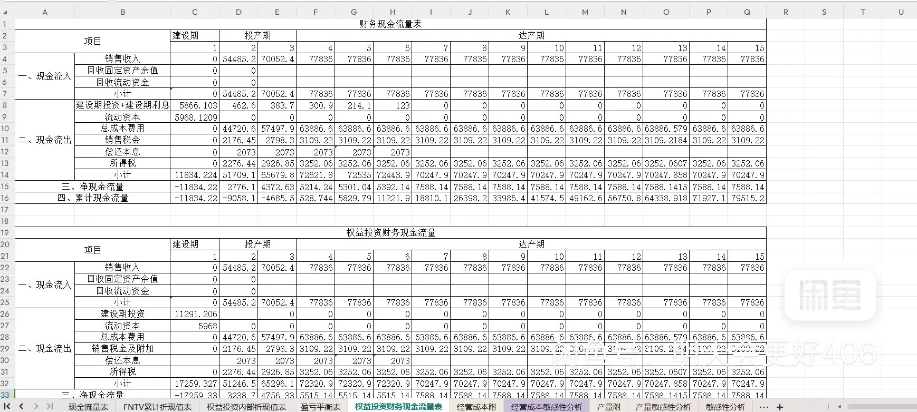Select 流动资本 cell in row 27

(122, 326)
